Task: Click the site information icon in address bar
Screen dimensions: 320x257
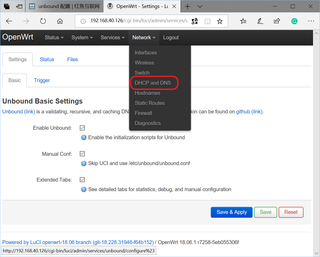Action: click(x=83, y=21)
